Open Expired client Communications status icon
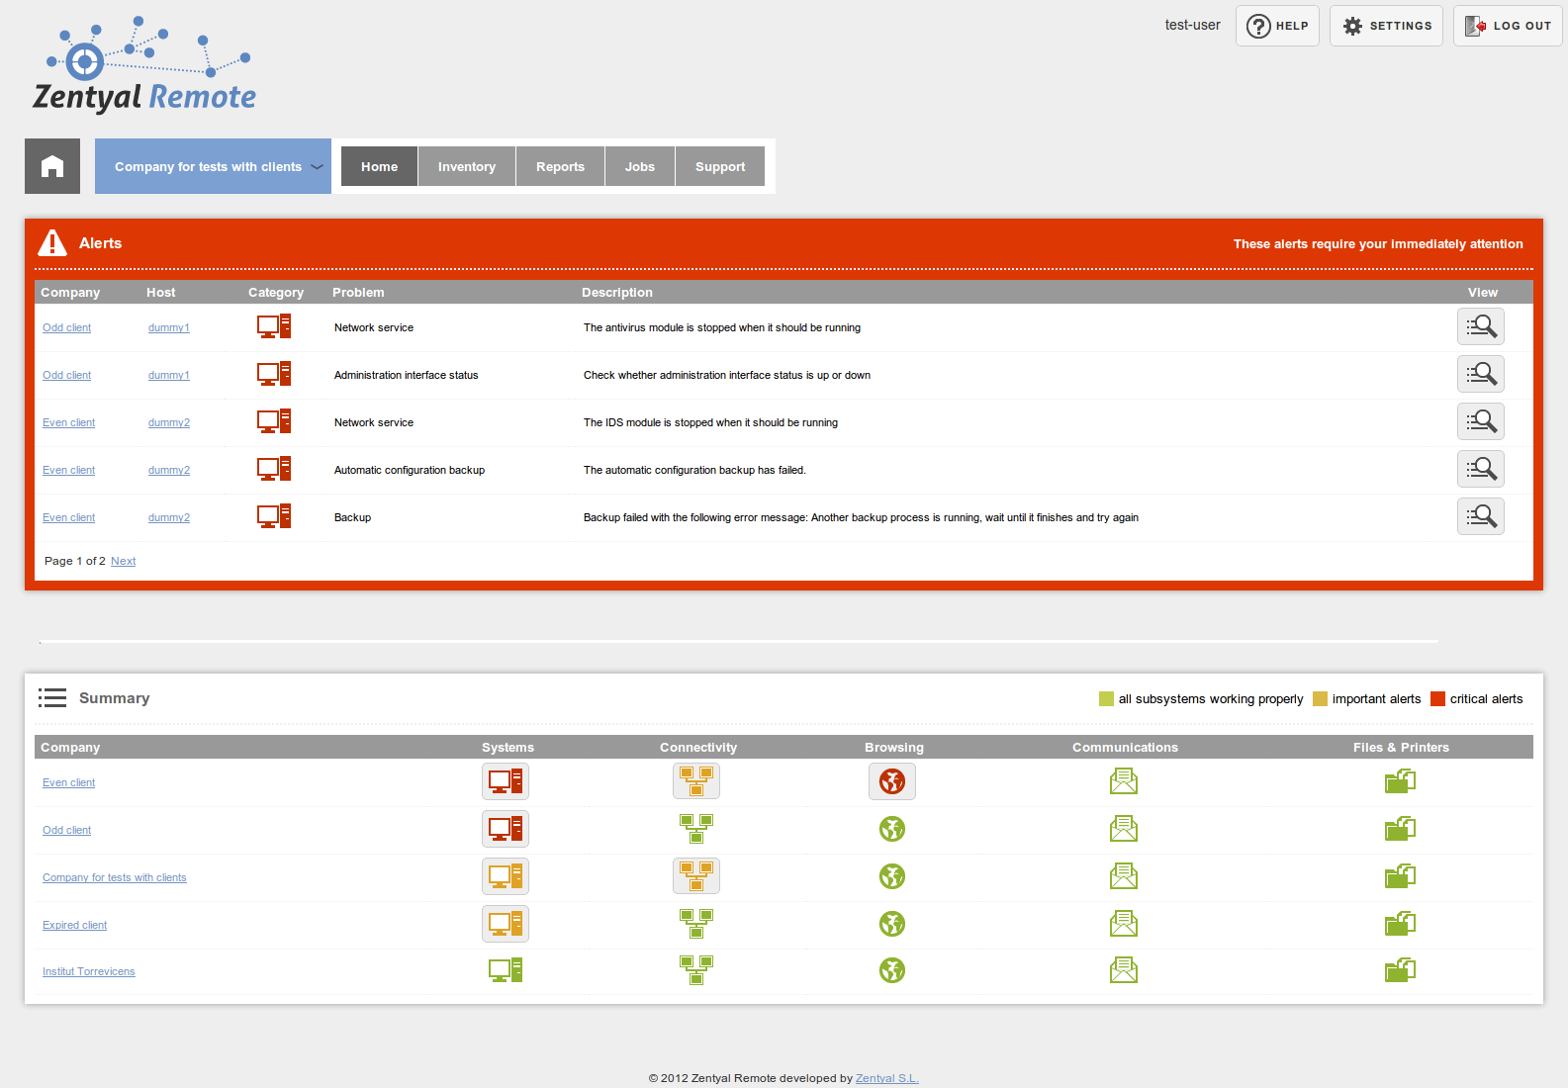Viewport: 1568px width, 1088px height. coord(1124,924)
